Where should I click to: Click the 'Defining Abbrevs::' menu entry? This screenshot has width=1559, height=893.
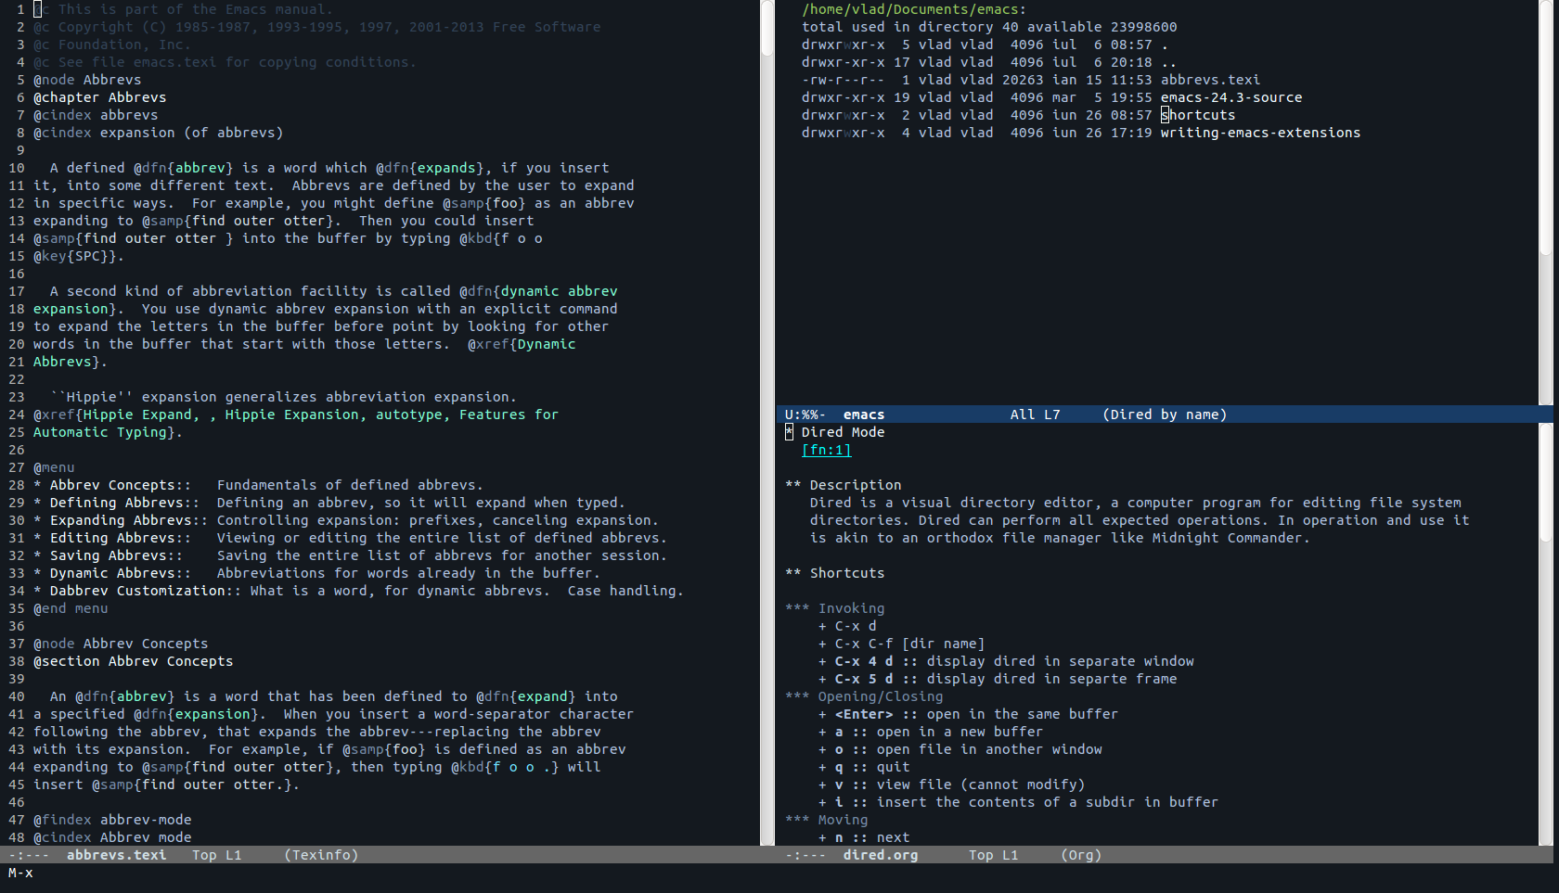124,503
